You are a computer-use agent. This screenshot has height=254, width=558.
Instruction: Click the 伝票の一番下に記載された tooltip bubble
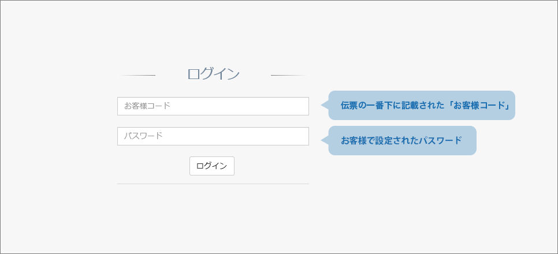click(x=422, y=105)
